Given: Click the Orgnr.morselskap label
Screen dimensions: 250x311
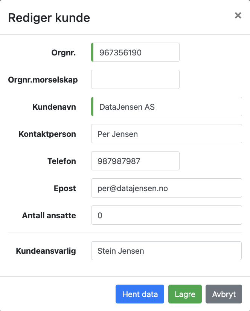Looking at the screenshot, I should pos(43,80).
